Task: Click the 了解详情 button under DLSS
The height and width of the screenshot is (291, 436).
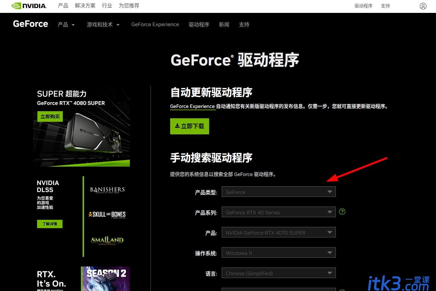Action: (x=50, y=224)
